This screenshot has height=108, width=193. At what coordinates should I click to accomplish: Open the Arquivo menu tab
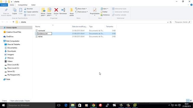click(4, 5)
